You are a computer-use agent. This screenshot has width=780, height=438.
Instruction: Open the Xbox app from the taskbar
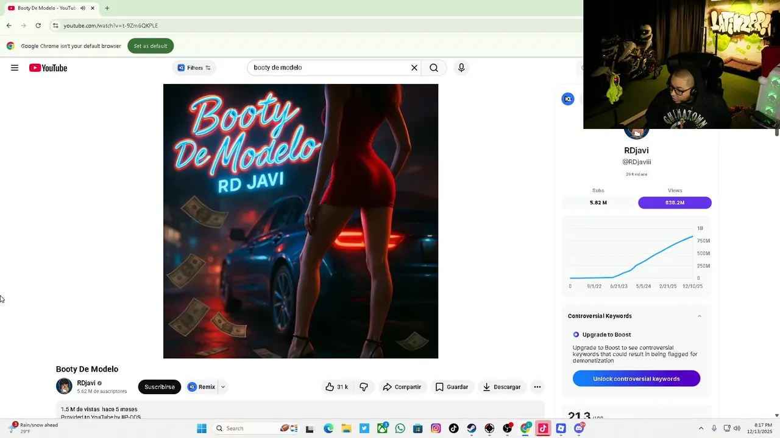382,428
